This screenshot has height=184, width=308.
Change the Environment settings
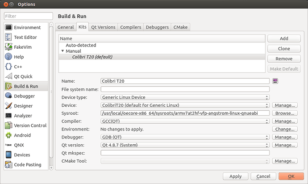pos(285,129)
